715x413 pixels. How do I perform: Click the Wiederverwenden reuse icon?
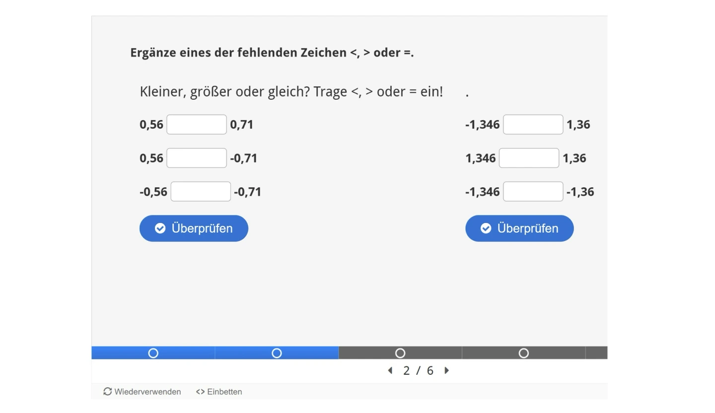[107, 392]
